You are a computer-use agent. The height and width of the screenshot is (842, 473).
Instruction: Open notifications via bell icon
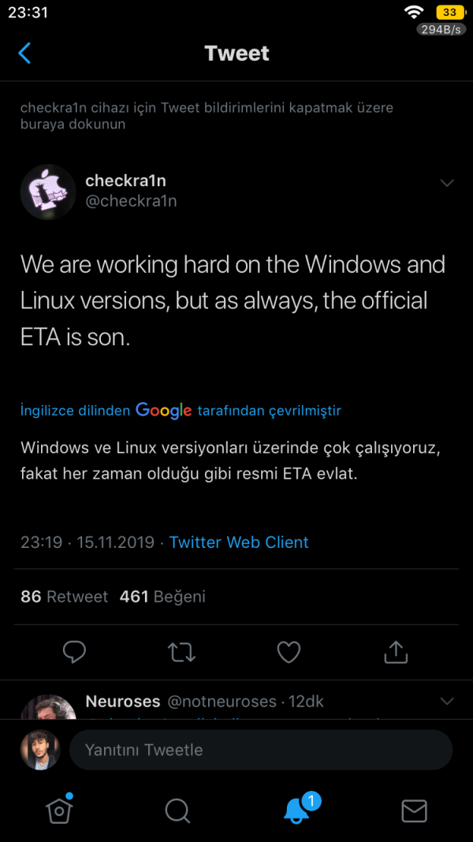[x=296, y=810]
